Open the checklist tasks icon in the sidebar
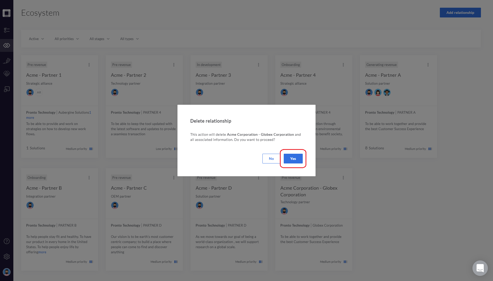Screen dimensions: 493x281 (7, 30)
